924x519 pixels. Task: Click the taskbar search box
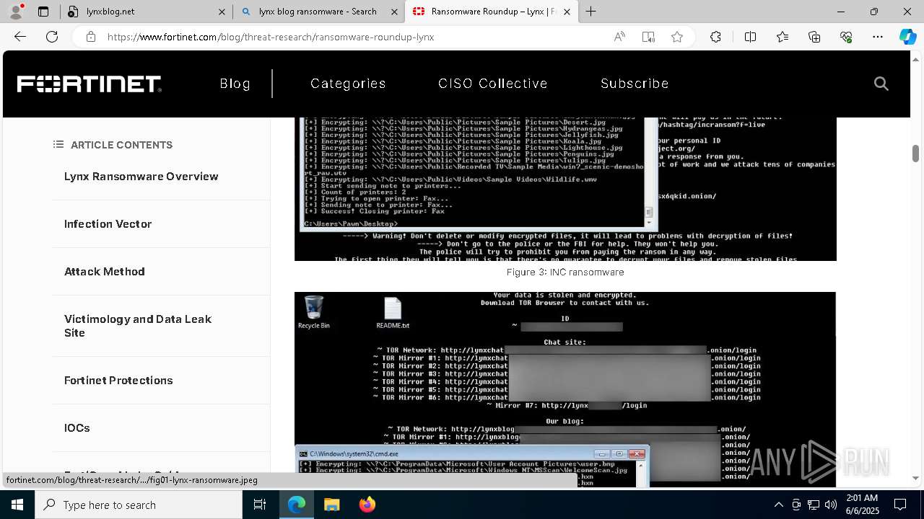139,505
